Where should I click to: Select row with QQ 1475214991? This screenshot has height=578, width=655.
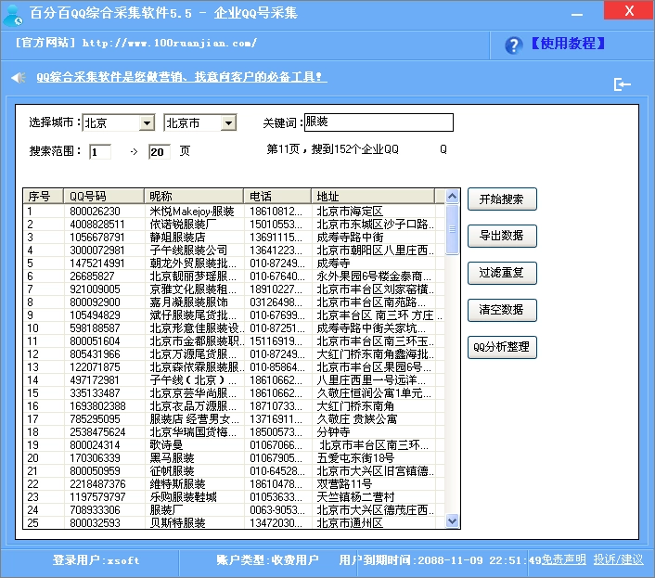tap(234, 263)
